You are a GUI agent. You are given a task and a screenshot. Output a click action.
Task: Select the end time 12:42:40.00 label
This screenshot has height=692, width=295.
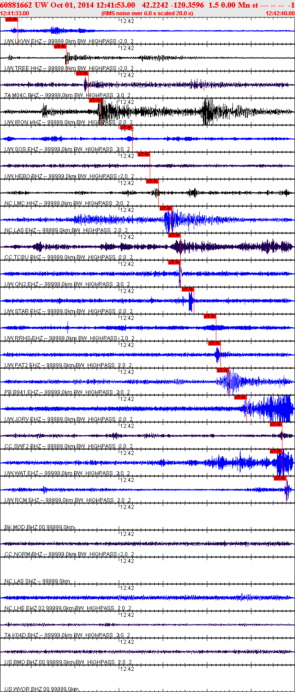[x=280, y=13]
